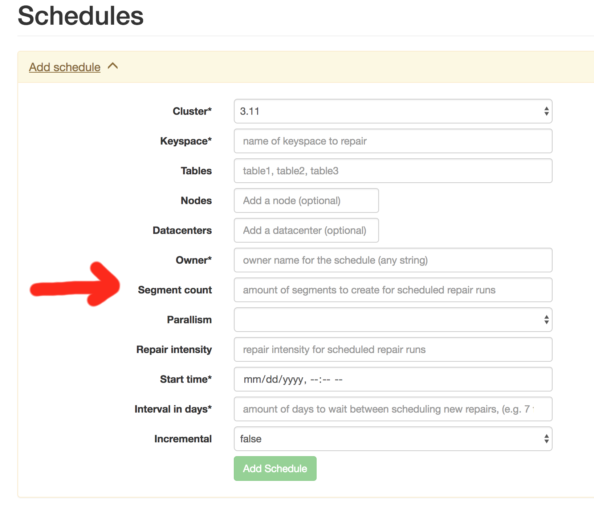594x507 pixels.
Task: Click the 'Segment count' label text
Action: (175, 290)
